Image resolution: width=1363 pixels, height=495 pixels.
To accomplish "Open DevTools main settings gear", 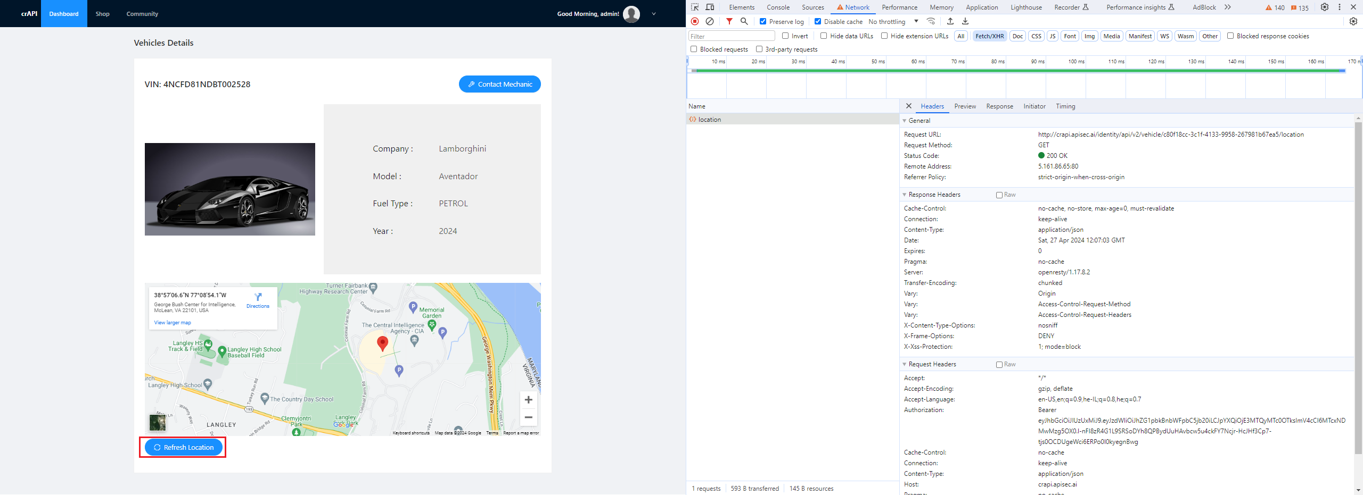I will 1325,7.
